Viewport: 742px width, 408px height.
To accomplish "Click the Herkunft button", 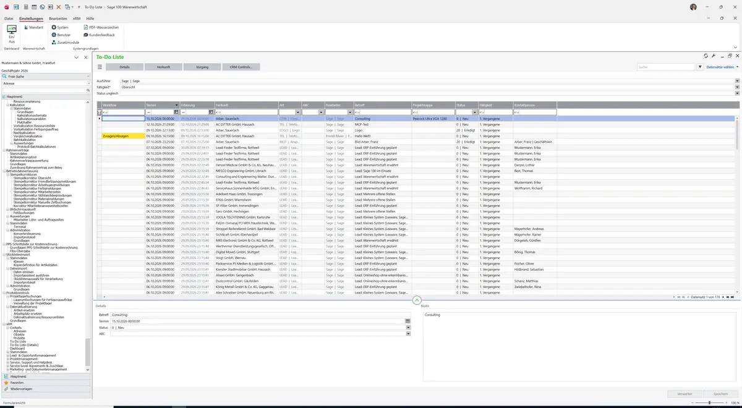I will [163, 67].
